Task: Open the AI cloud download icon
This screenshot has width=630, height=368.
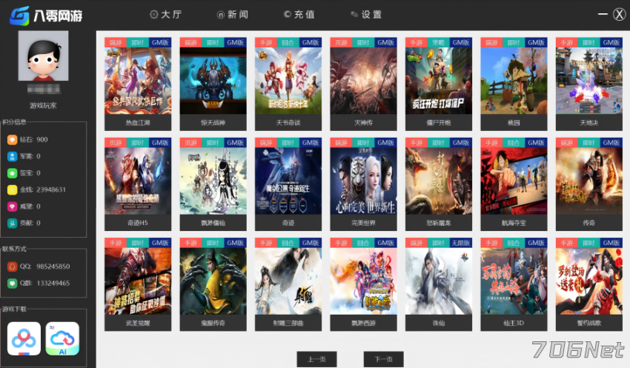Action: click(62, 338)
